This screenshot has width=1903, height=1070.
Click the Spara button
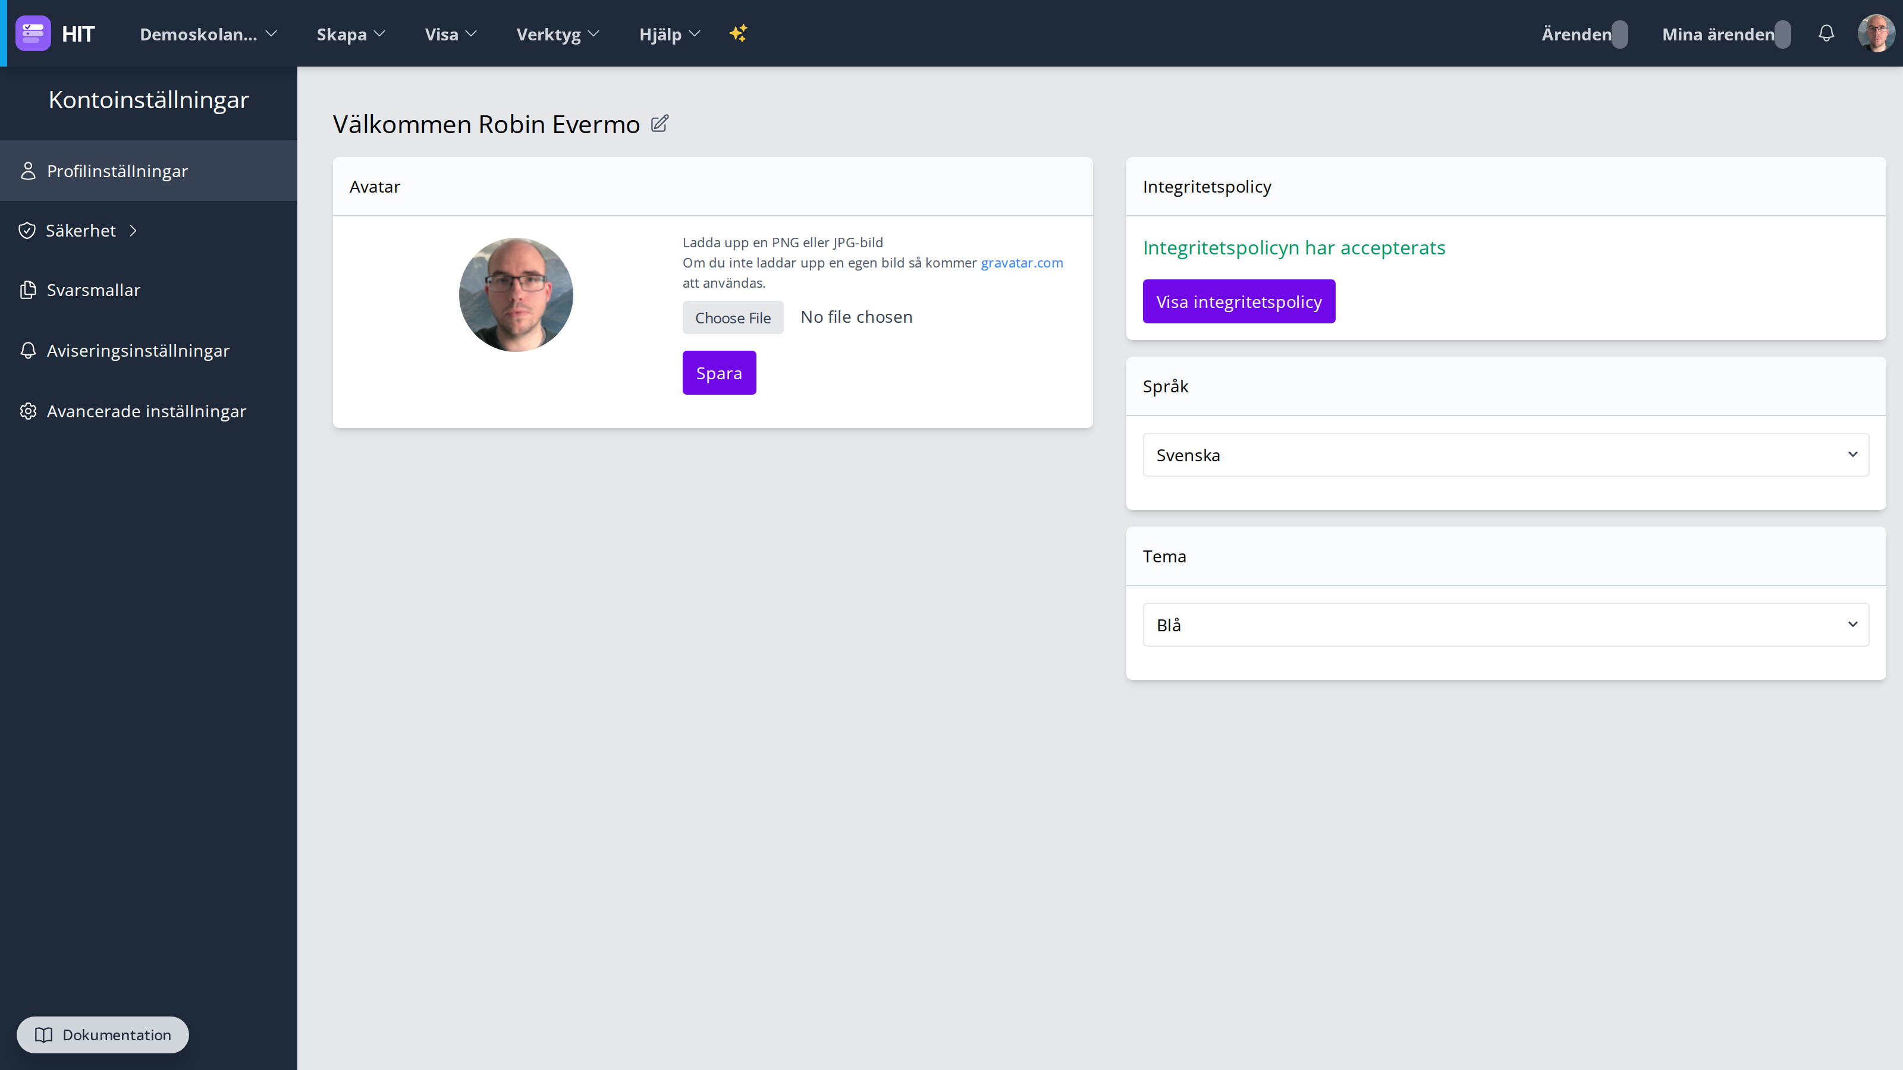(x=719, y=373)
